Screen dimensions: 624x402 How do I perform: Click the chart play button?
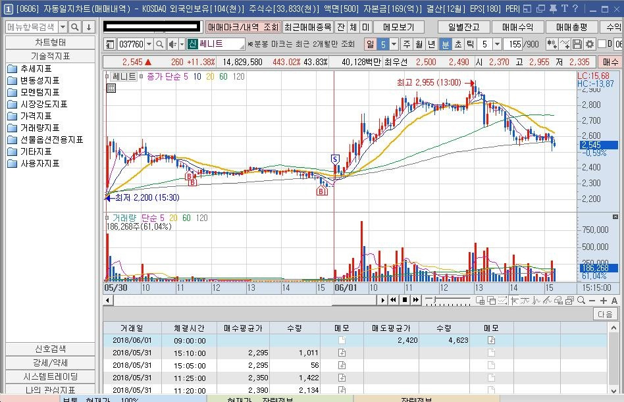point(382,300)
